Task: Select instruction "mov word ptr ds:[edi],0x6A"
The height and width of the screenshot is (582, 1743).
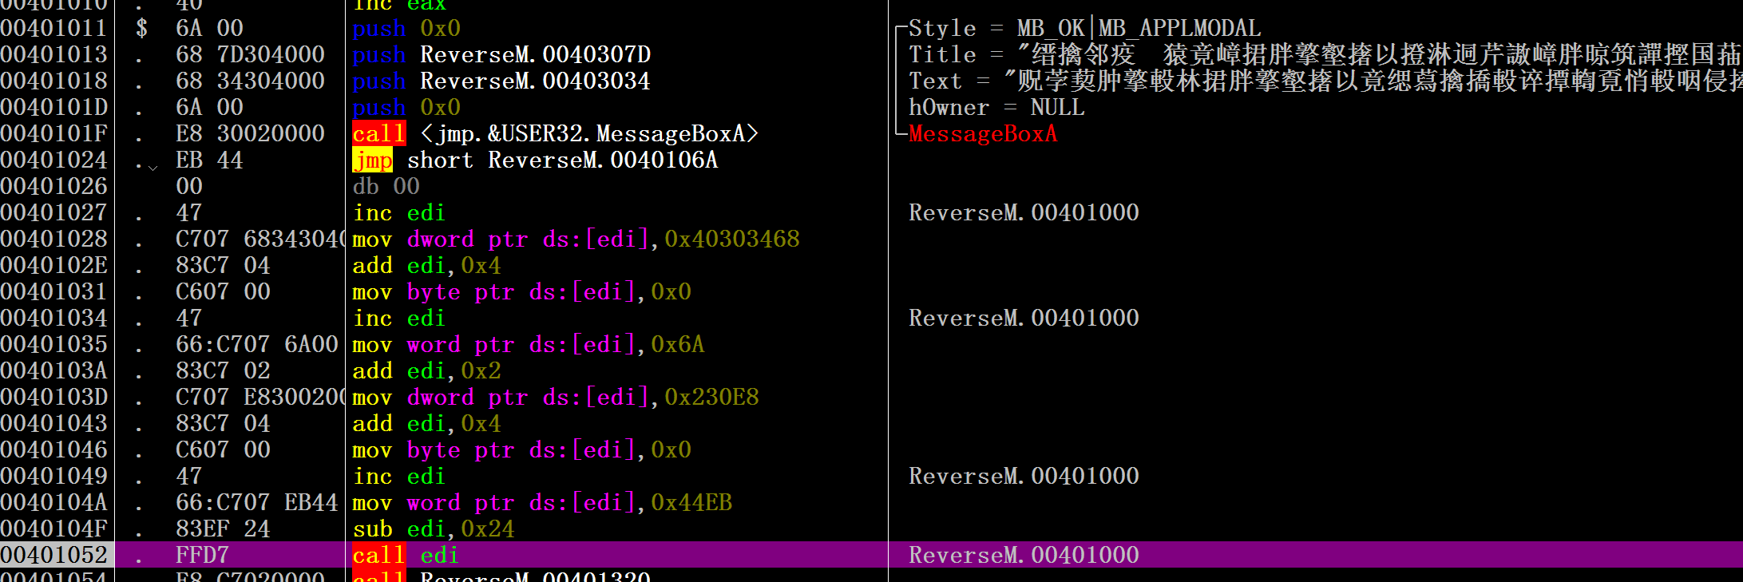Action: pos(529,345)
